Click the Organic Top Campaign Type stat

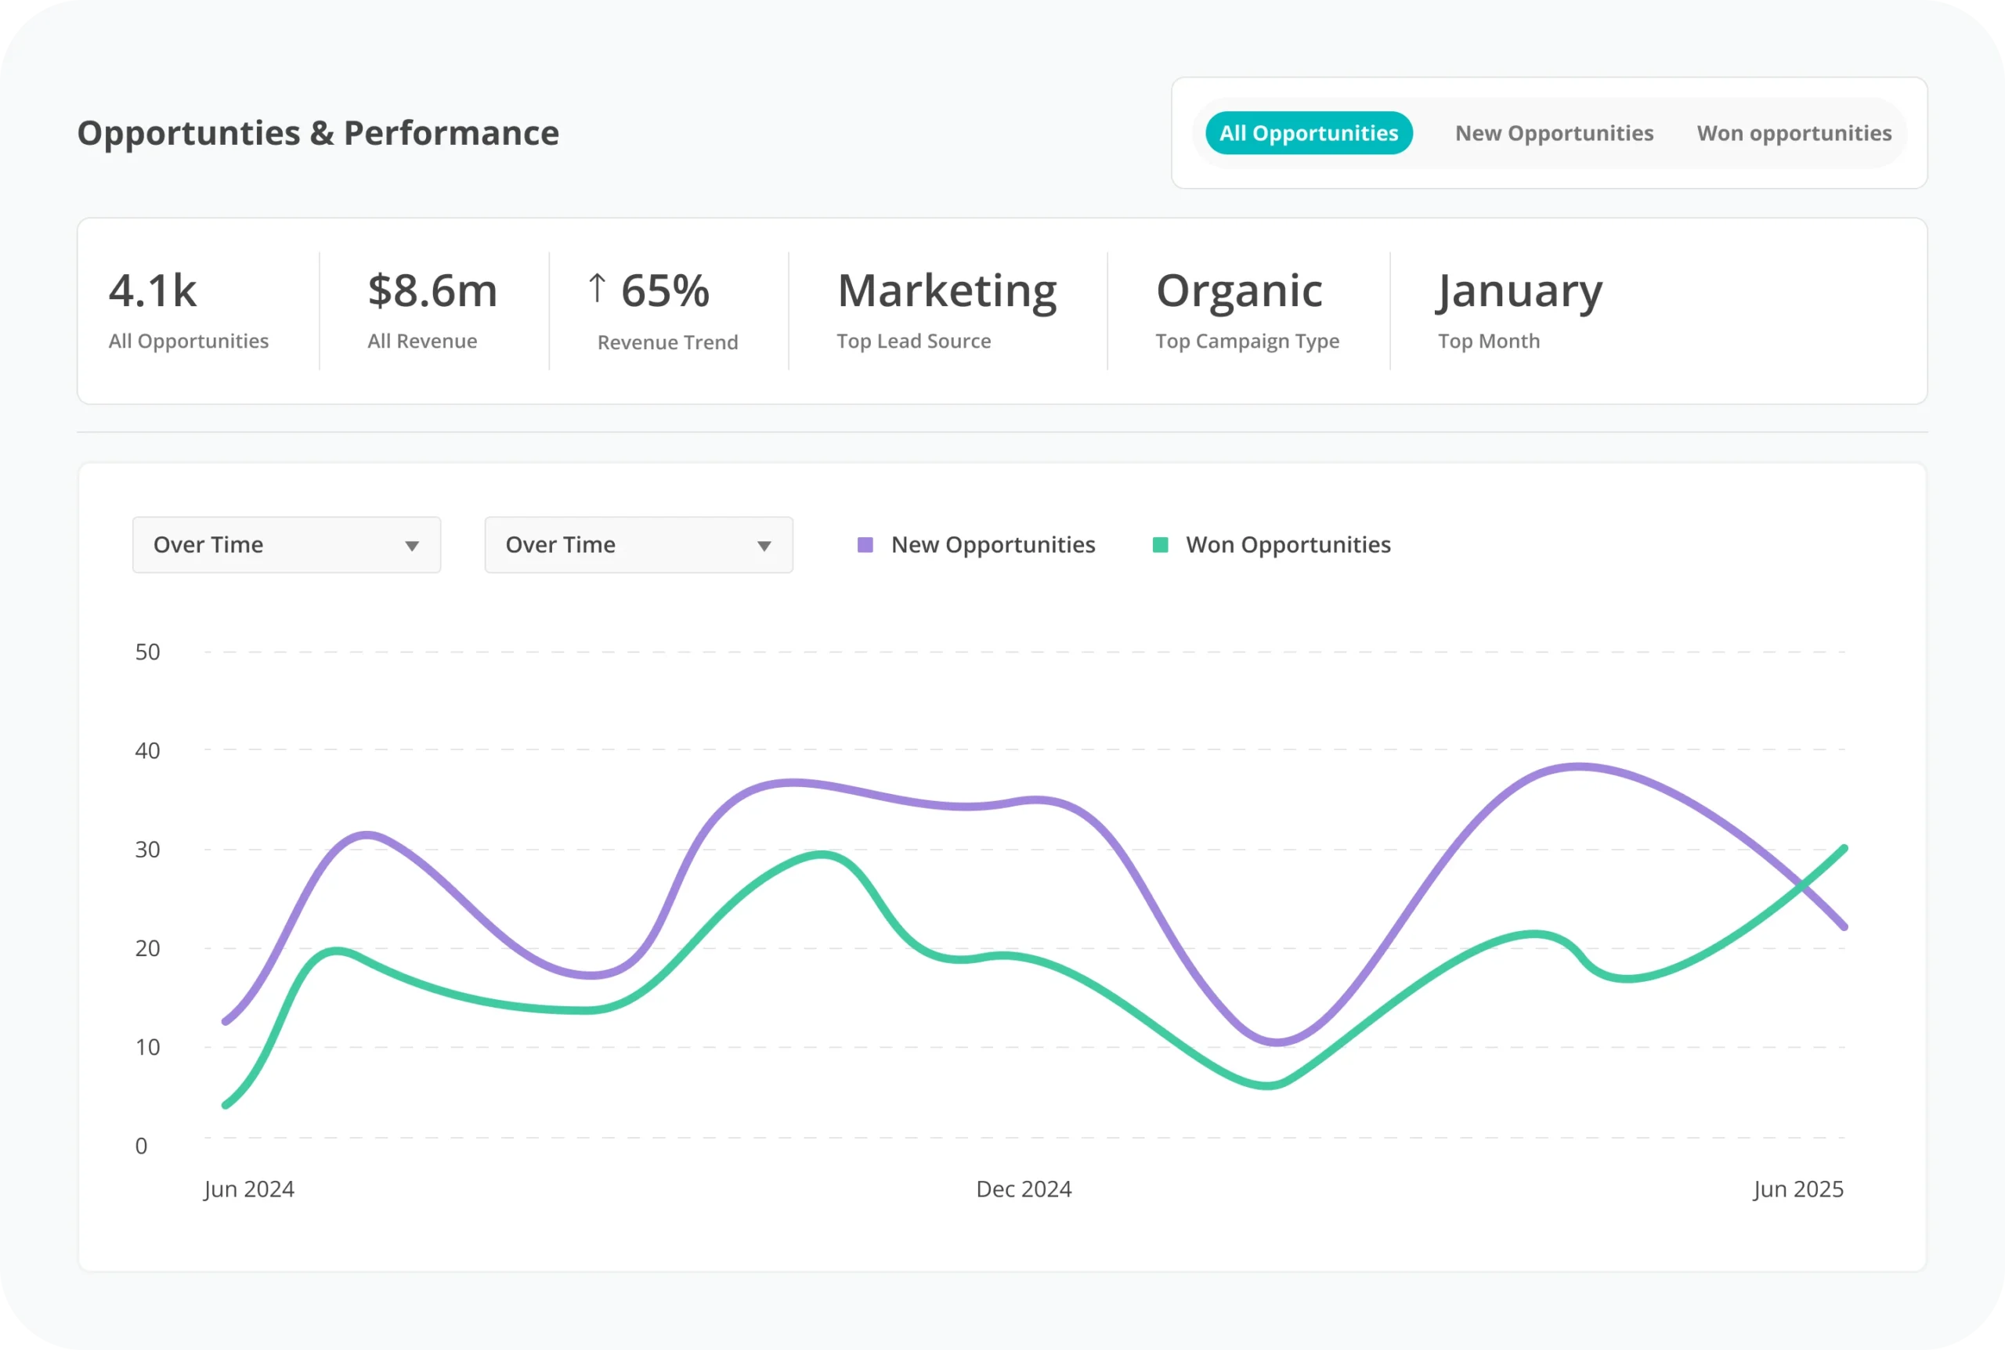click(1239, 291)
